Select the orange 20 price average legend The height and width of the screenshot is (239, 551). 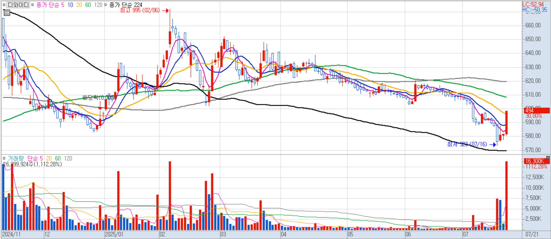pyautogui.click(x=79, y=5)
